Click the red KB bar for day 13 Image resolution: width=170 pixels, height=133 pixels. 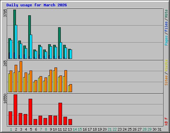click(x=70, y=122)
